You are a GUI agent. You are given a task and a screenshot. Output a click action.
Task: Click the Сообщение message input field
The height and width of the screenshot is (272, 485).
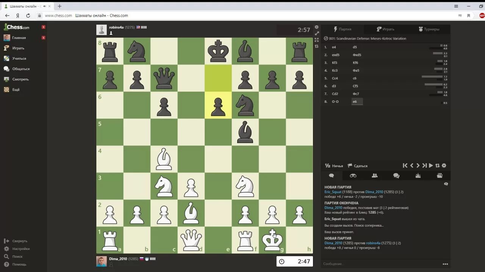[x=360, y=264]
